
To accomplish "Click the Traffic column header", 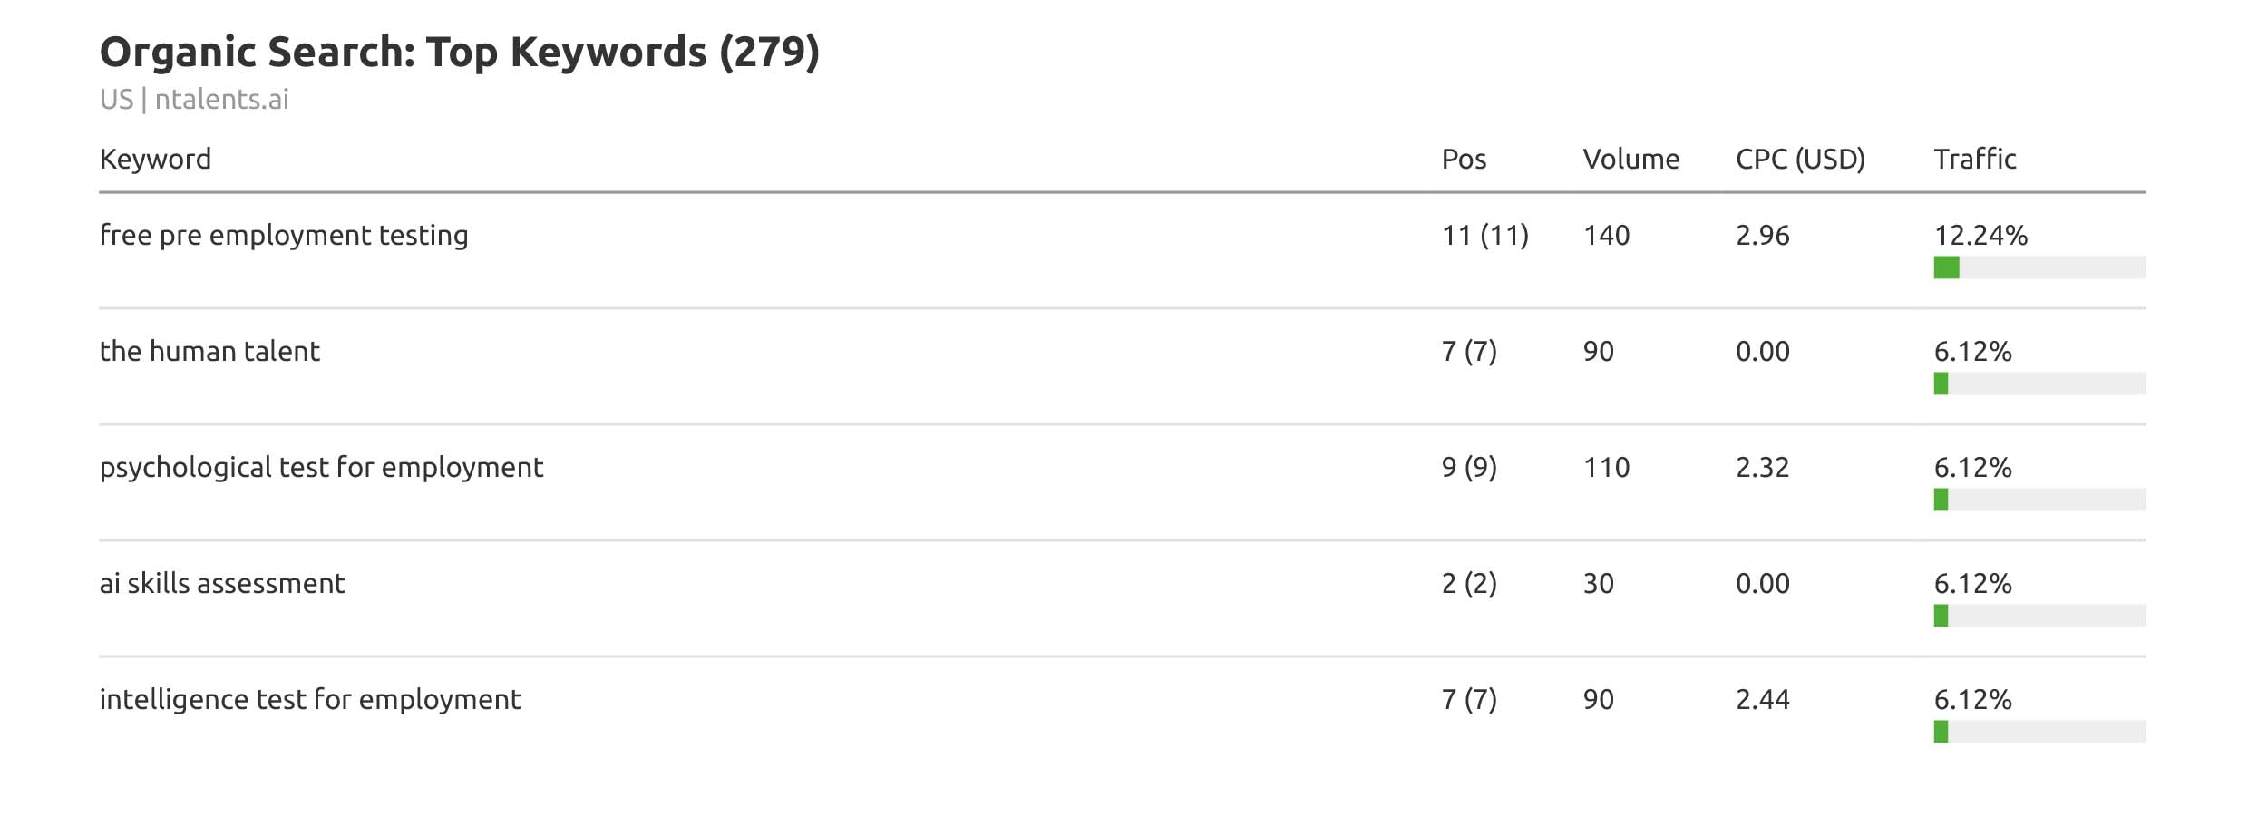I will point(1974,160).
